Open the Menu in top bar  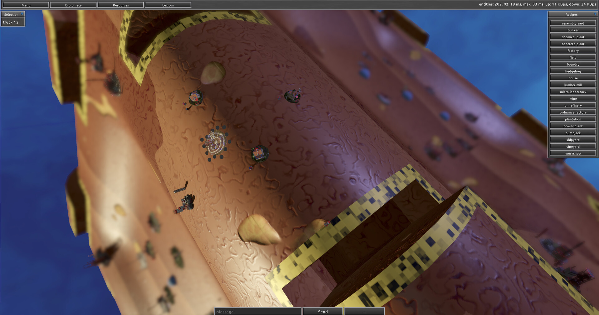point(26,5)
